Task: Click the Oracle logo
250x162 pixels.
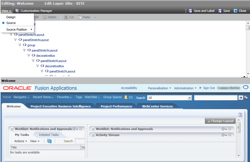Action: click(17, 88)
